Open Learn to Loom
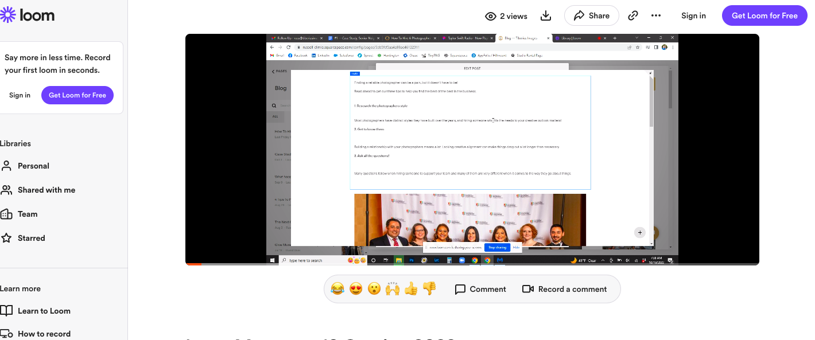This screenshot has height=340, width=815. tap(44, 311)
